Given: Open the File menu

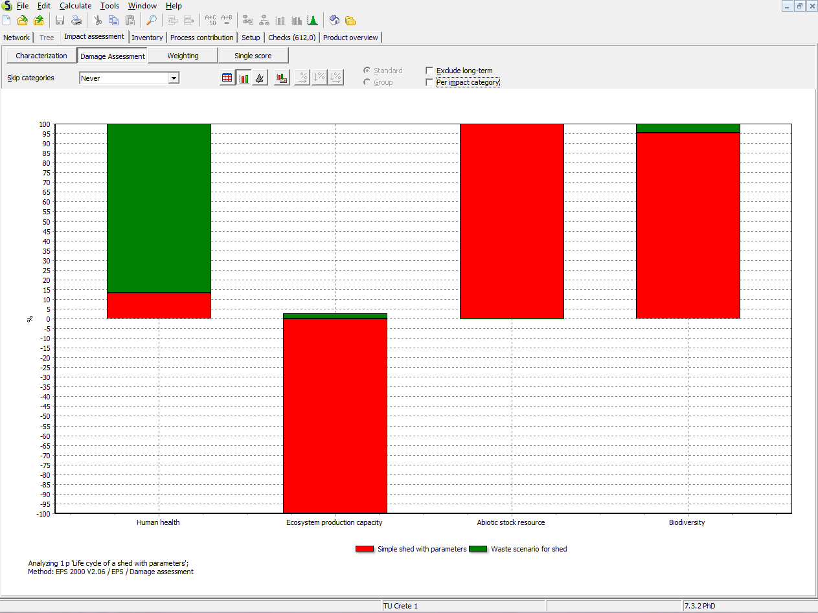Looking at the screenshot, I should click(x=23, y=6).
